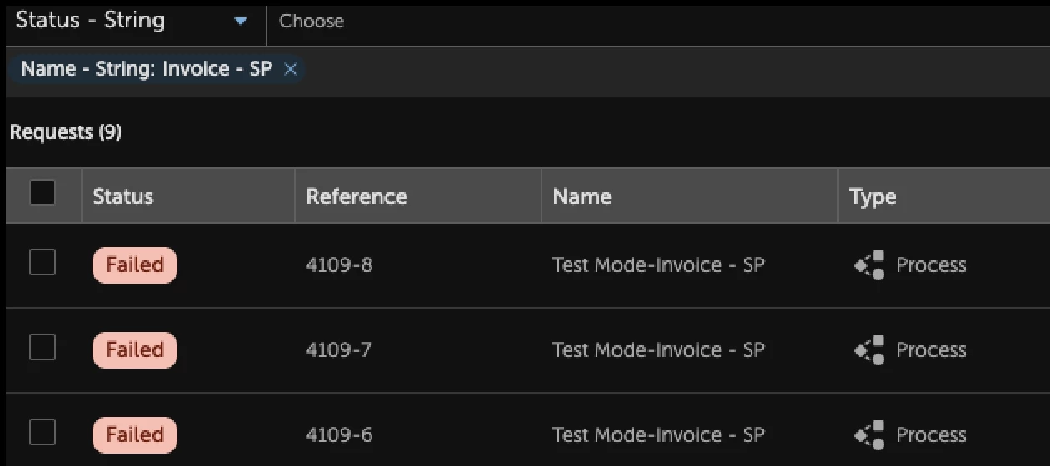Click the Failed badge for 4109-7
The width and height of the screenshot is (1050, 466).
[x=135, y=350]
